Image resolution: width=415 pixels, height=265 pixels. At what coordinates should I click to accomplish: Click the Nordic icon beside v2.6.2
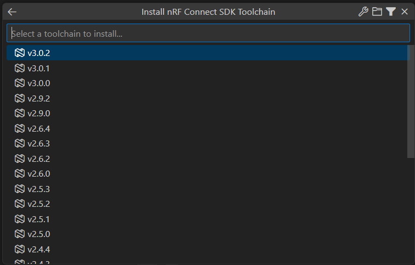20,159
